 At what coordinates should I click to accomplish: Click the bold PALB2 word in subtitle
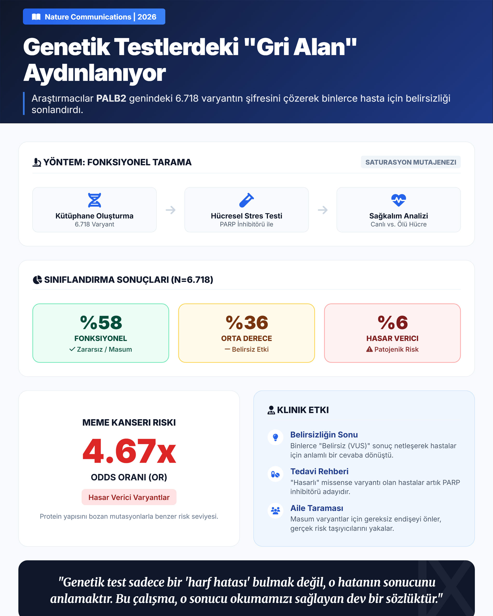(x=111, y=98)
